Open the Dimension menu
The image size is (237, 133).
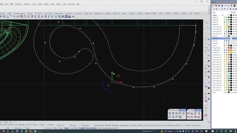click(19, 4)
